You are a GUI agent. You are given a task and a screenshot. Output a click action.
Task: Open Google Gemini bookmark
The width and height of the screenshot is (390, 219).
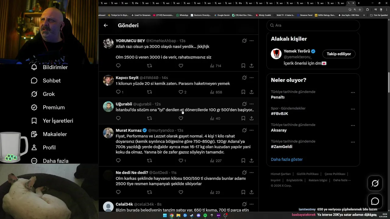tap(222, 15)
